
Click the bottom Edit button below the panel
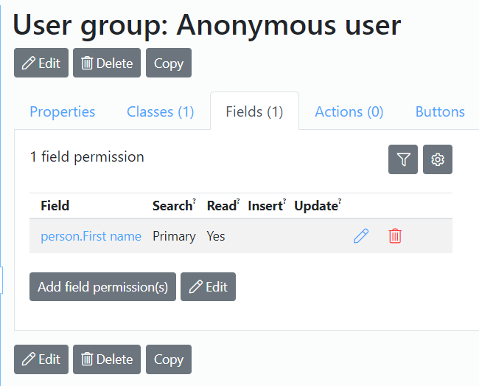point(41,359)
